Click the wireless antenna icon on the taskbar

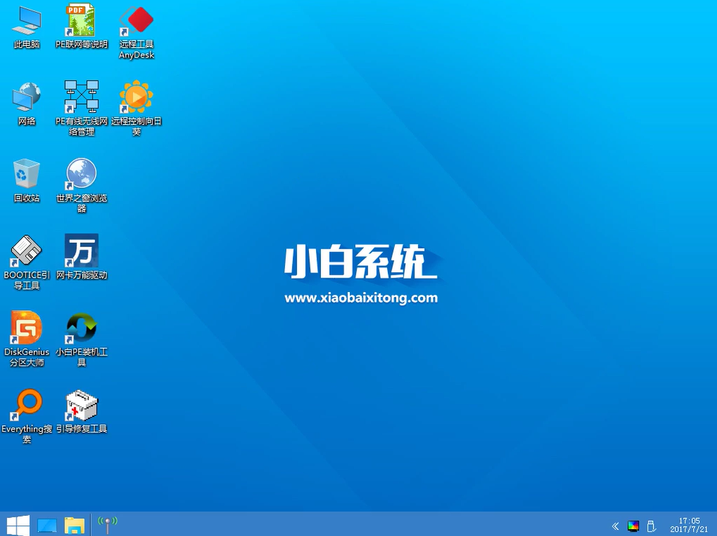click(x=107, y=524)
